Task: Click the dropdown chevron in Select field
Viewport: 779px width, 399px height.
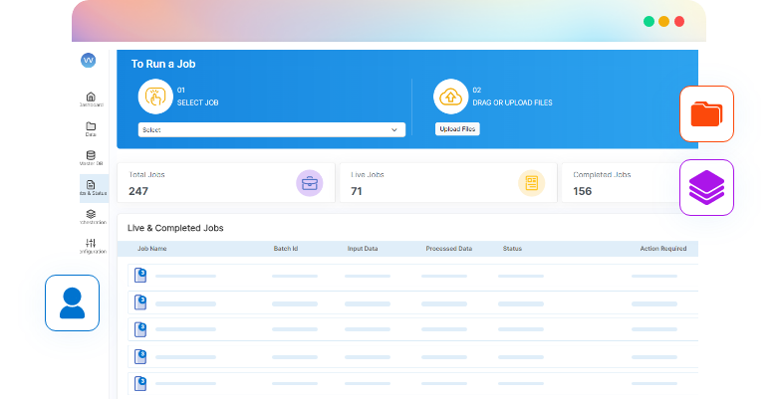Action: [x=394, y=129]
